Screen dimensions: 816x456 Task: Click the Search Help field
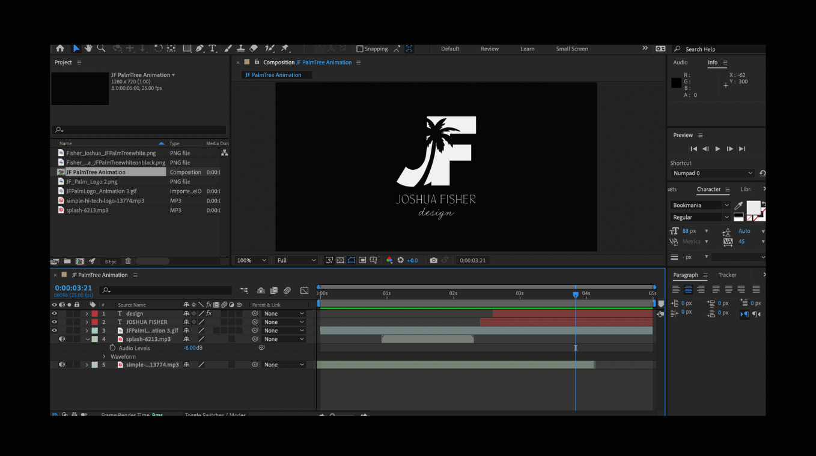coord(718,49)
